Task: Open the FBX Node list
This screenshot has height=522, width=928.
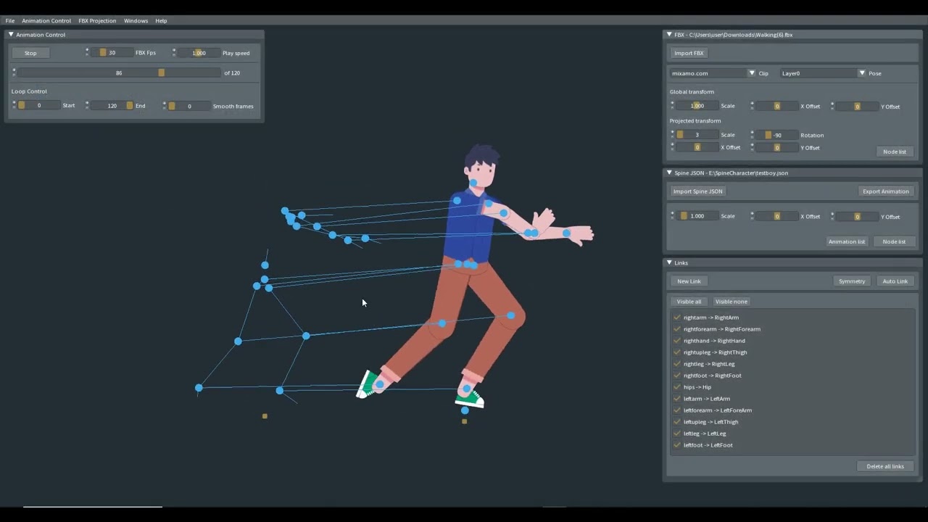Action: (895, 152)
